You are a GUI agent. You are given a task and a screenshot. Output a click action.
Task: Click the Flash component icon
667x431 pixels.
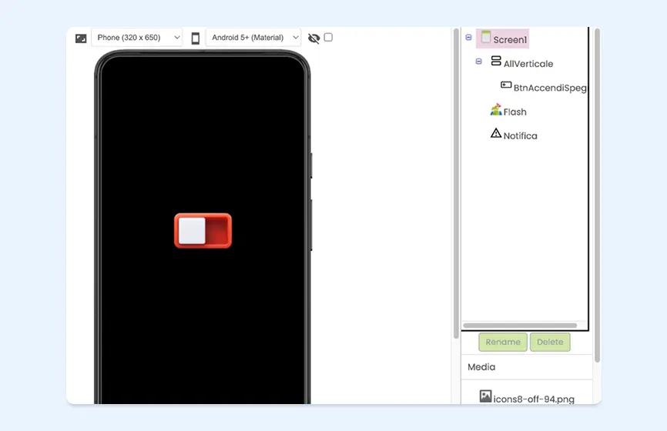pyautogui.click(x=496, y=110)
